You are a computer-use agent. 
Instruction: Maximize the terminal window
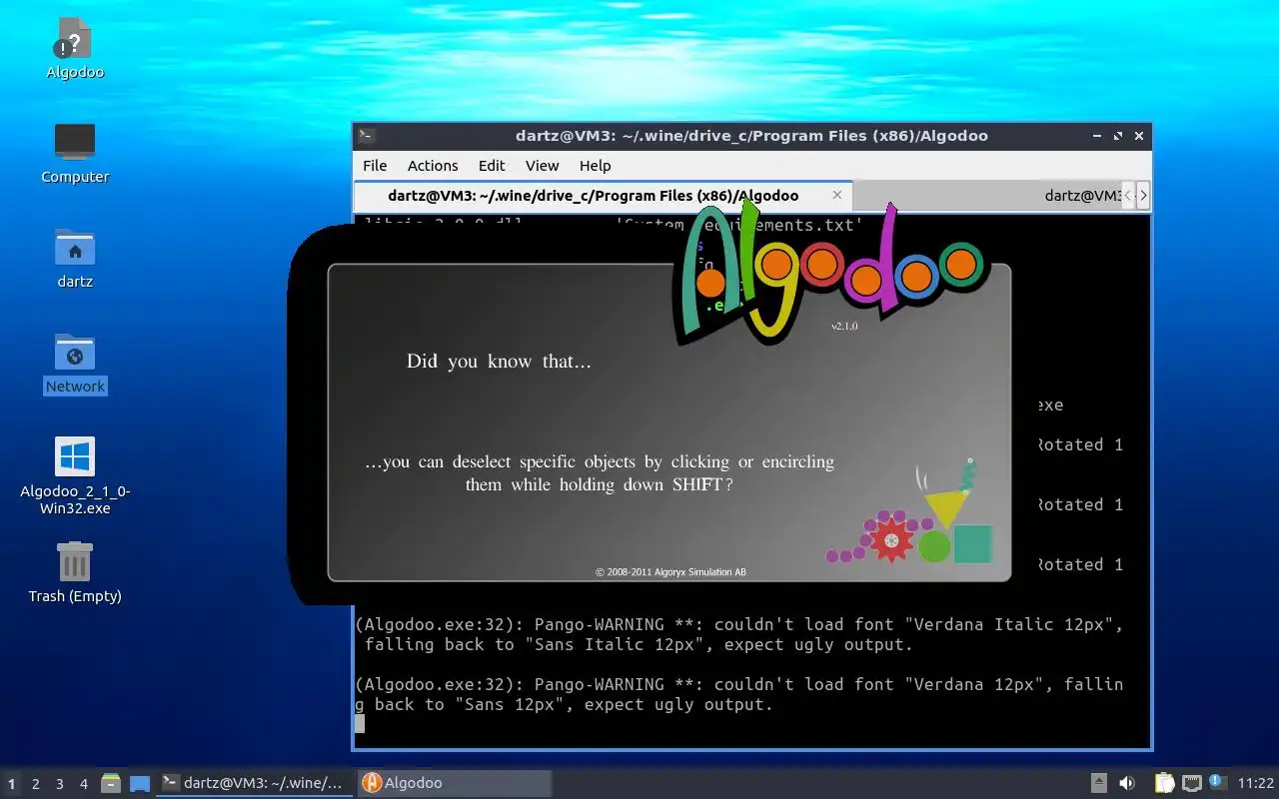[x=1118, y=136]
